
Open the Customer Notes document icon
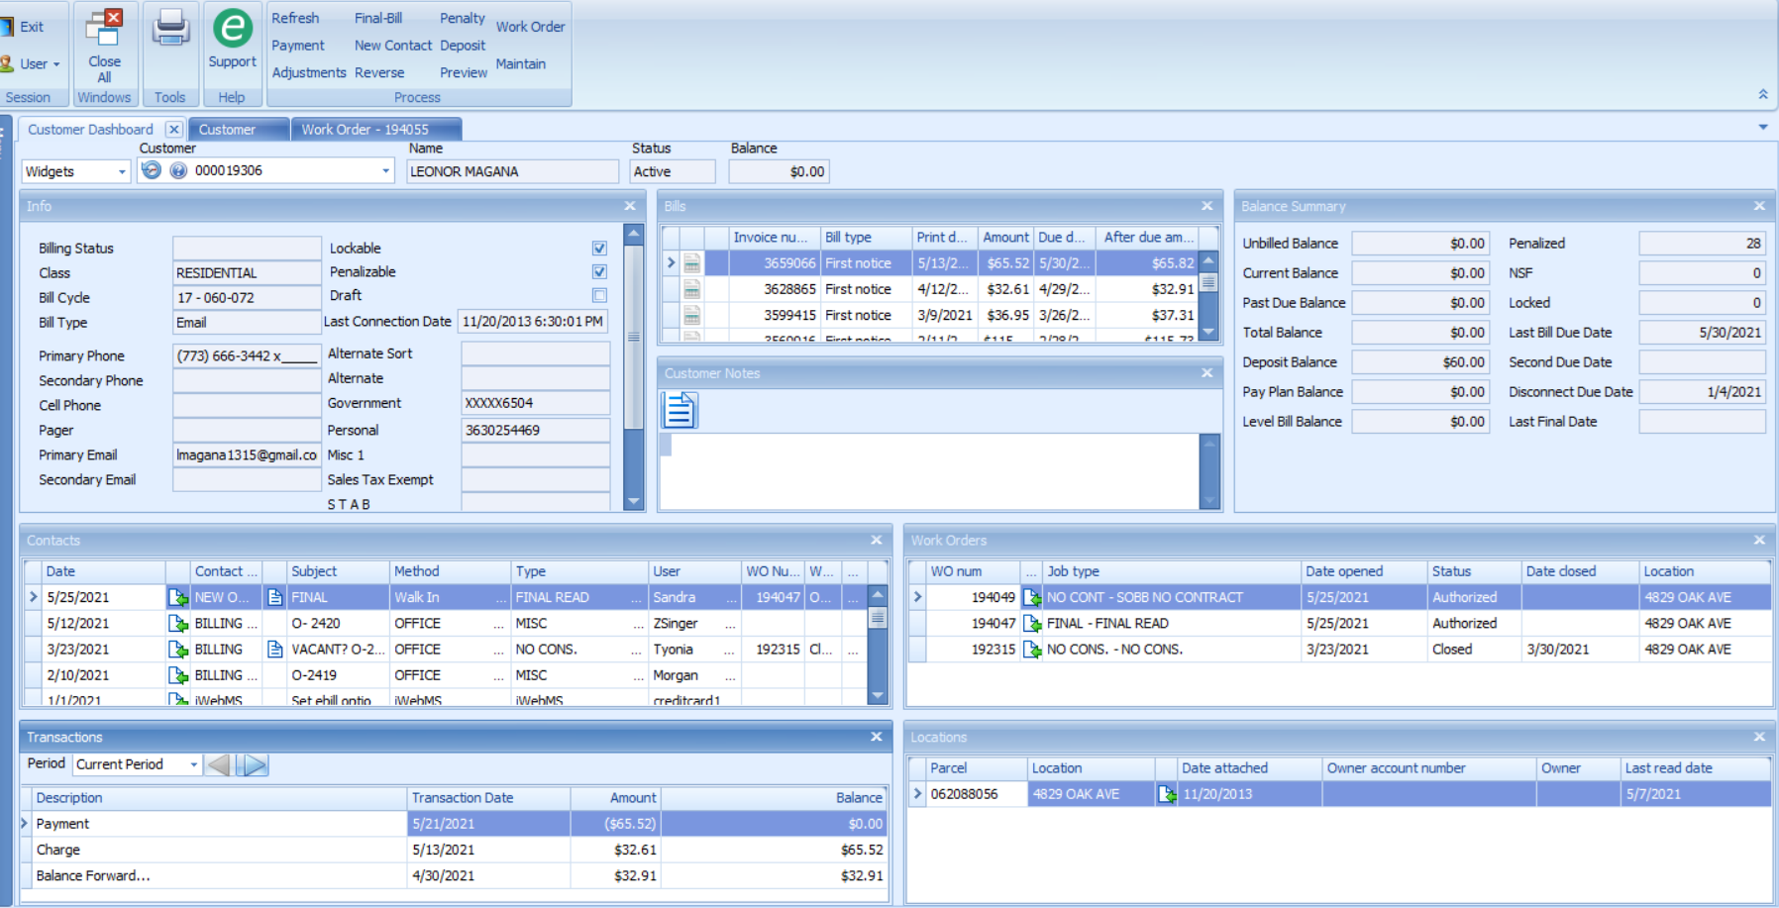[680, 410]
